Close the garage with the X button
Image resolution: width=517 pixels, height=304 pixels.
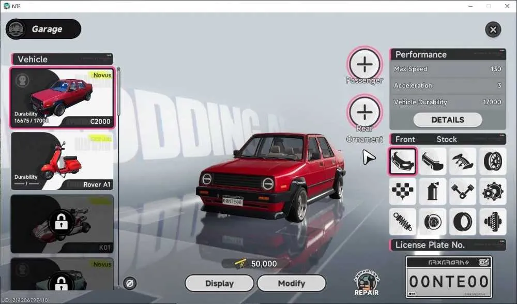tap(493, 30)
